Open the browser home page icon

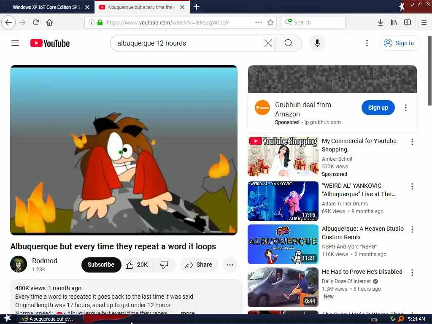tap(49, 22)
